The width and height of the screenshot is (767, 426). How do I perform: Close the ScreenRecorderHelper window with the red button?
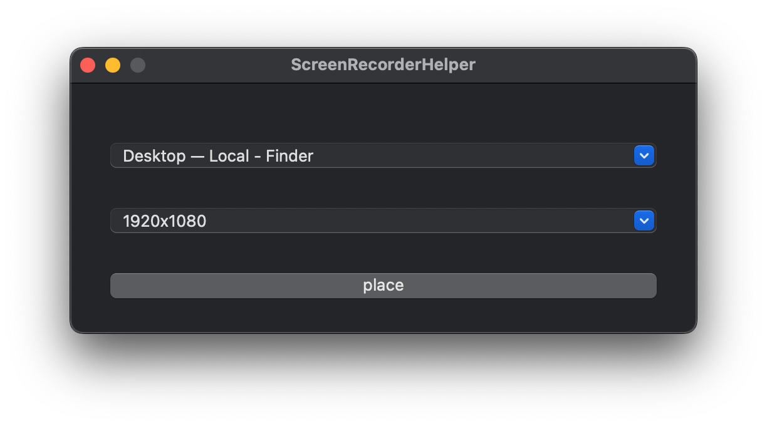(88, 65)
